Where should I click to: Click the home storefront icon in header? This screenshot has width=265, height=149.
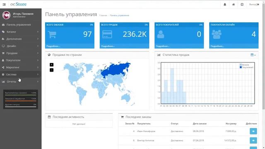click(234, 5)
